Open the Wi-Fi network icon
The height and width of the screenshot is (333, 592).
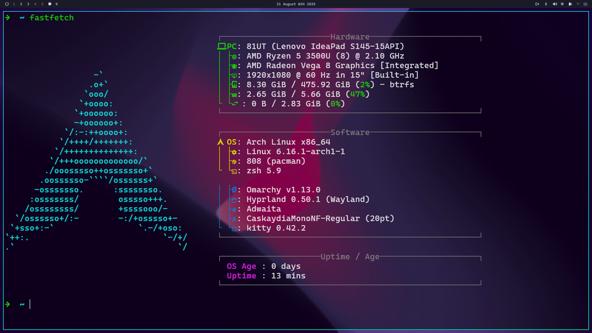click(x=578, y=4)
